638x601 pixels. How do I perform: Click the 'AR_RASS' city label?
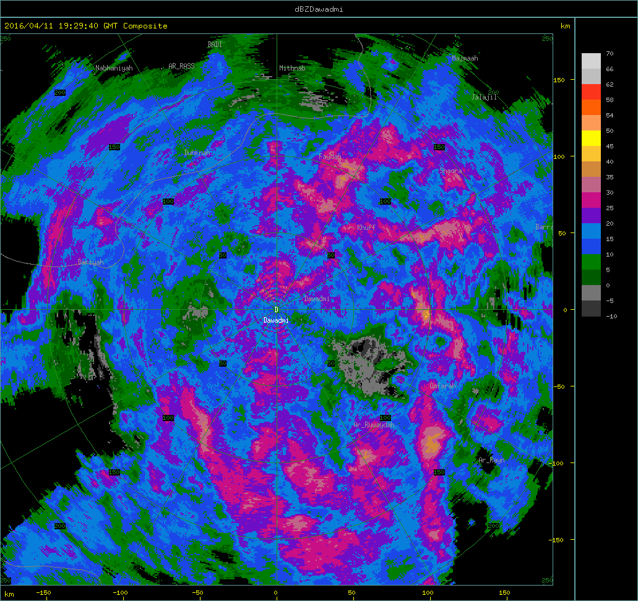click(x=181, y=66)
